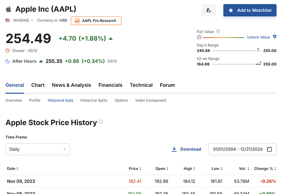
Task: Sort table by the Low column
Action: click(217, 169)
